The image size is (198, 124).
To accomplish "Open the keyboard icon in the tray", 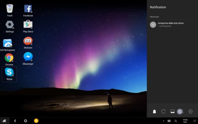I will click(169, 121).
